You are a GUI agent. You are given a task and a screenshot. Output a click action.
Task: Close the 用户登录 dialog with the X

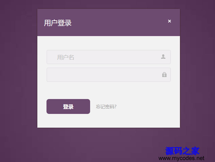[169, 21]
